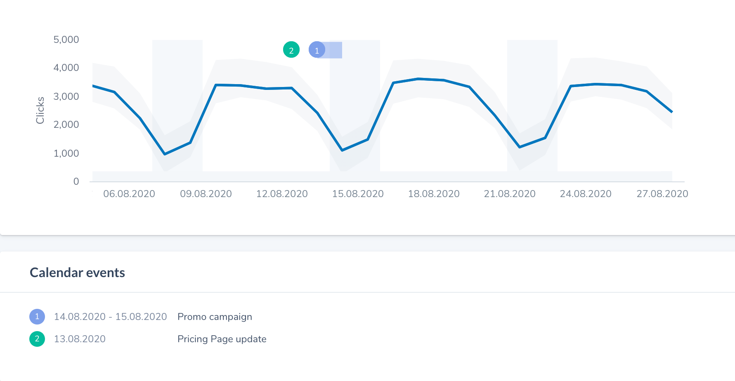735x381 pixels.
Task: Click the 21.08.2020 x-axis date label
Action: [510, 194]
